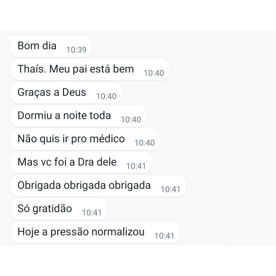276x276 pixels.
Task: Select the "Dormiu a noite toda" message
Action: point(64,116)
